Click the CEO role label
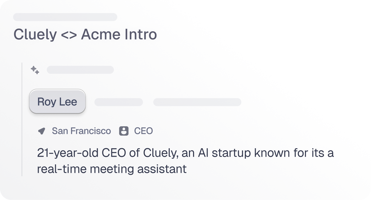 click(143, 131)
